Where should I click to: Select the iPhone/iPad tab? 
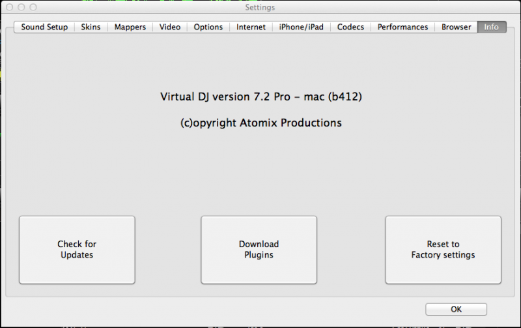point(301,27)
